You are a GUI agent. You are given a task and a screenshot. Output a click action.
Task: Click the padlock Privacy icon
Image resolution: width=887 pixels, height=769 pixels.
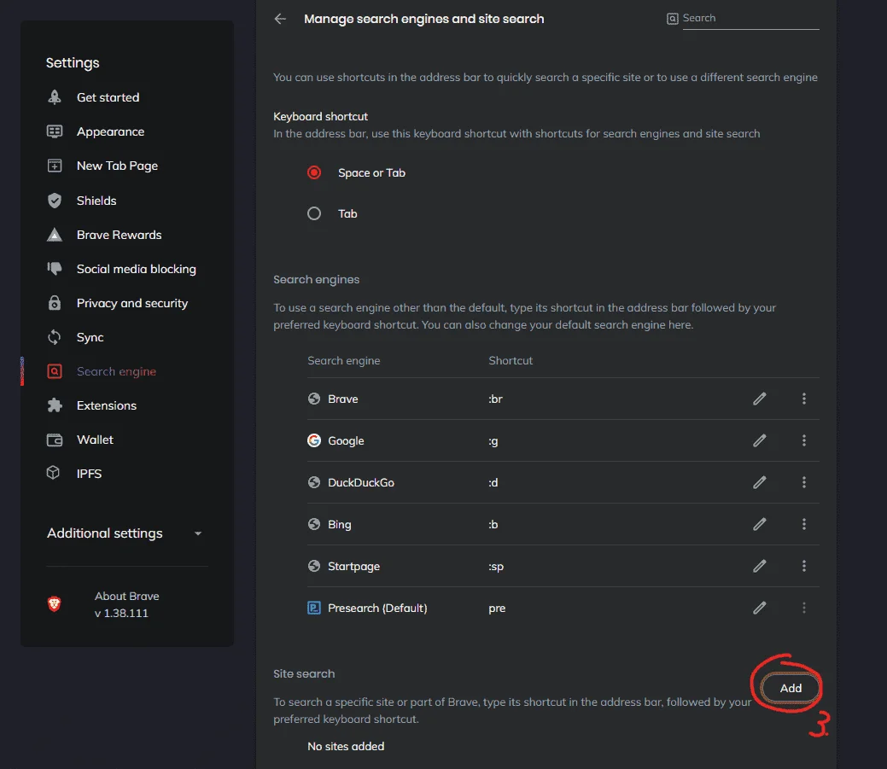55,302
